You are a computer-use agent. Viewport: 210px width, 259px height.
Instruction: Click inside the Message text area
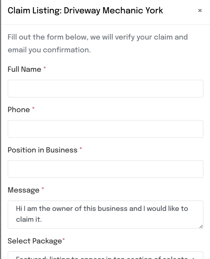[105, 214]
